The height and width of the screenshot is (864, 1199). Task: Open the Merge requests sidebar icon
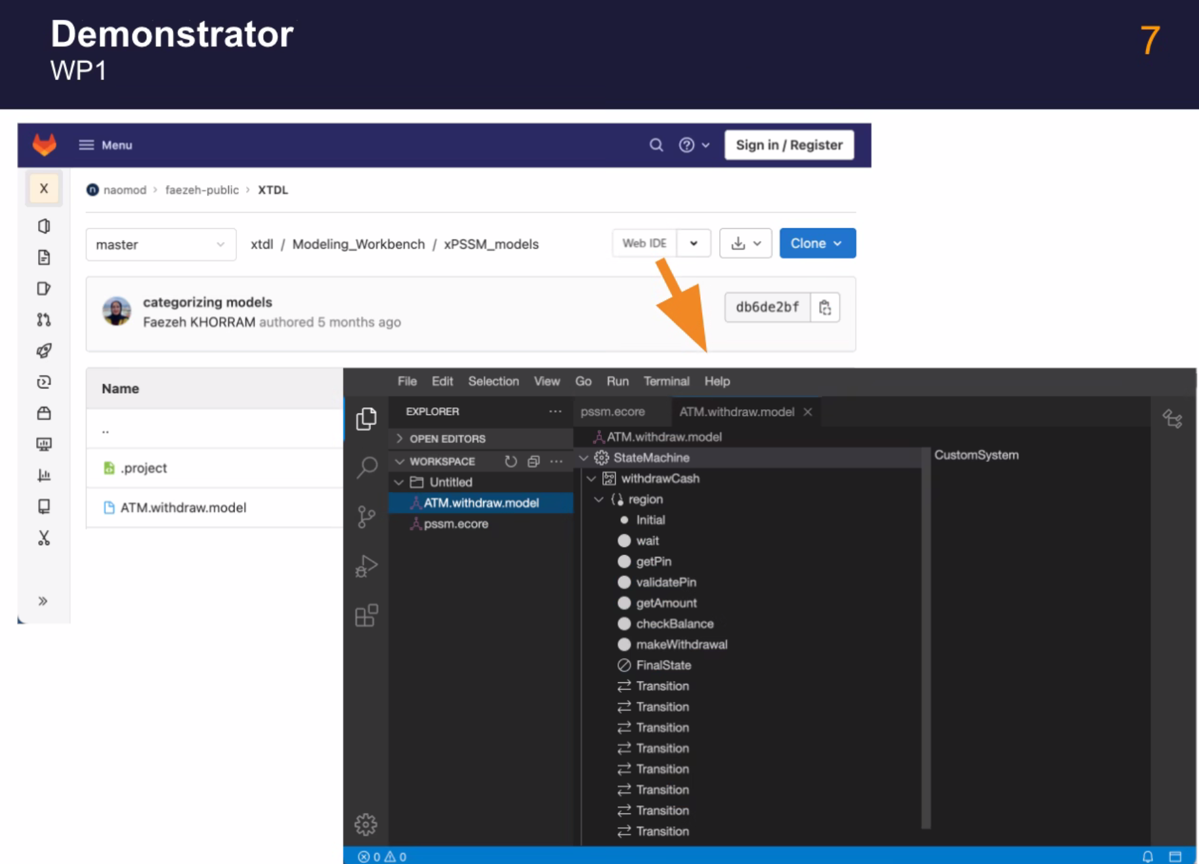(x=44, y=319)
